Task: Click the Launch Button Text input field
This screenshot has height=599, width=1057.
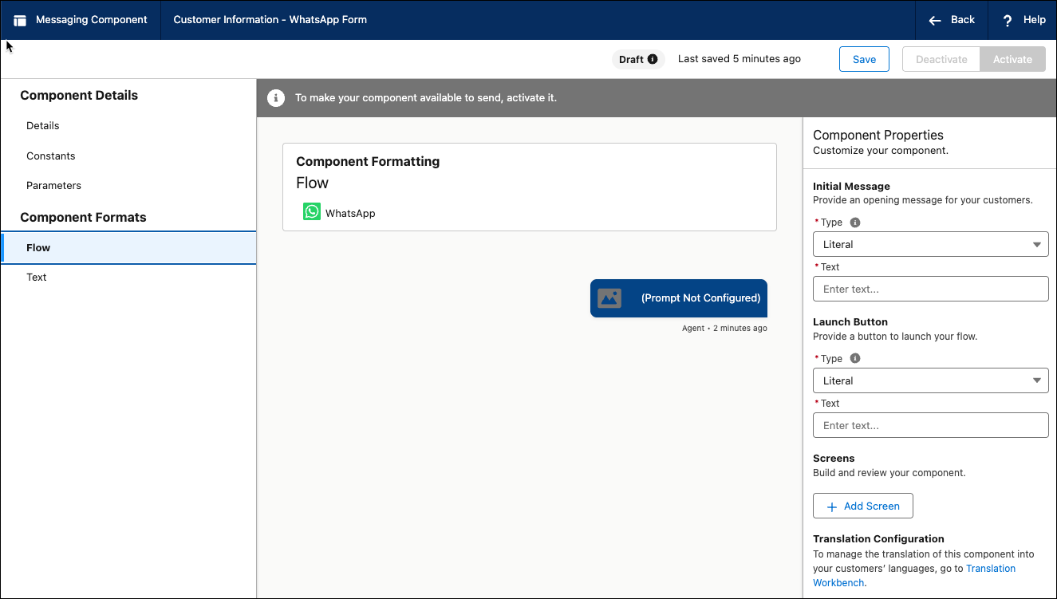Action: pyautogui.click(x=930, y=425)
